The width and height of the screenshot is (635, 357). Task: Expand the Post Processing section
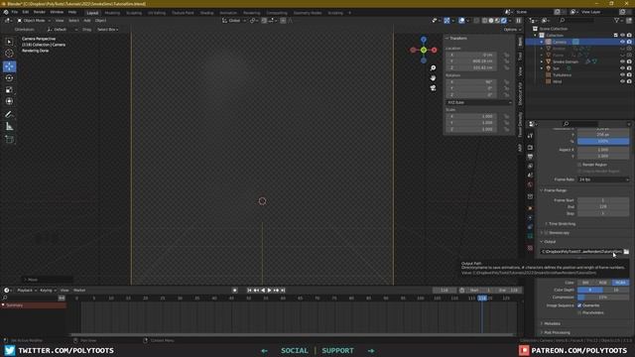coord(556,332)
